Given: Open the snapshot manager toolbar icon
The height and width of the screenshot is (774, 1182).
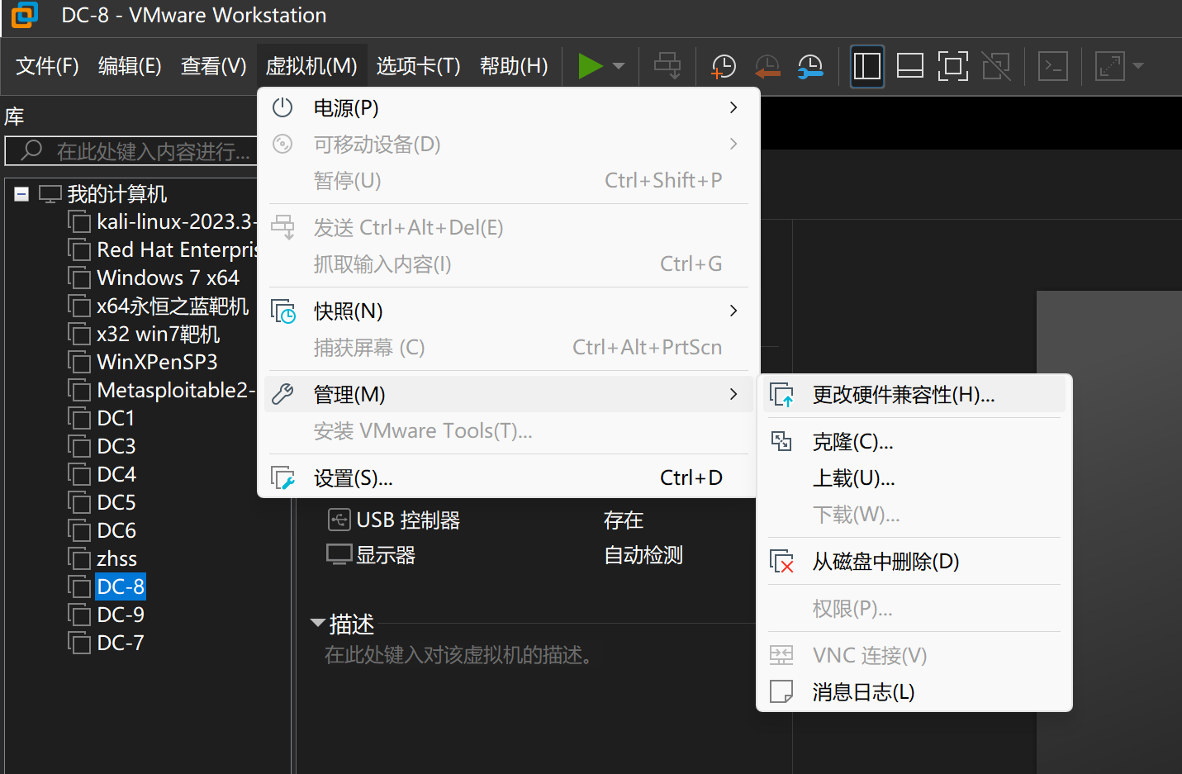Looking at the screenshot, I should (810, 66).
